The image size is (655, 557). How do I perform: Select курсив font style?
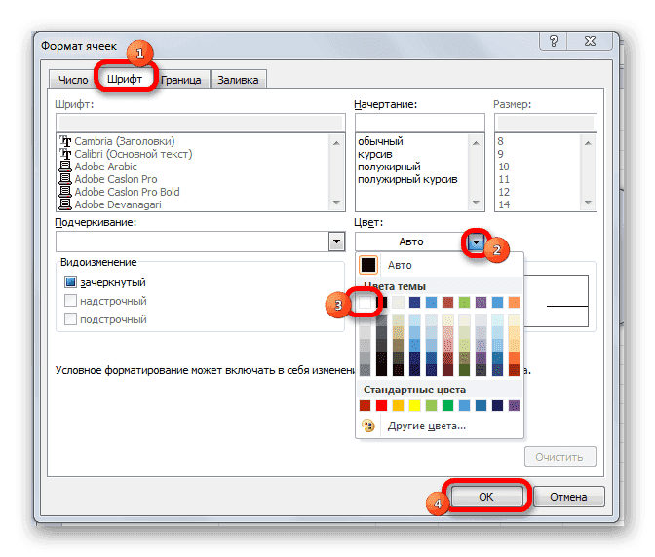click(x=375, y=154)
